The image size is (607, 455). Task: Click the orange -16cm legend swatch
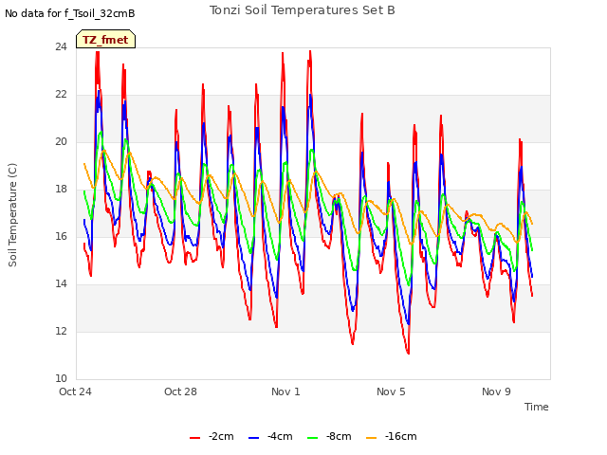[371, 438]
